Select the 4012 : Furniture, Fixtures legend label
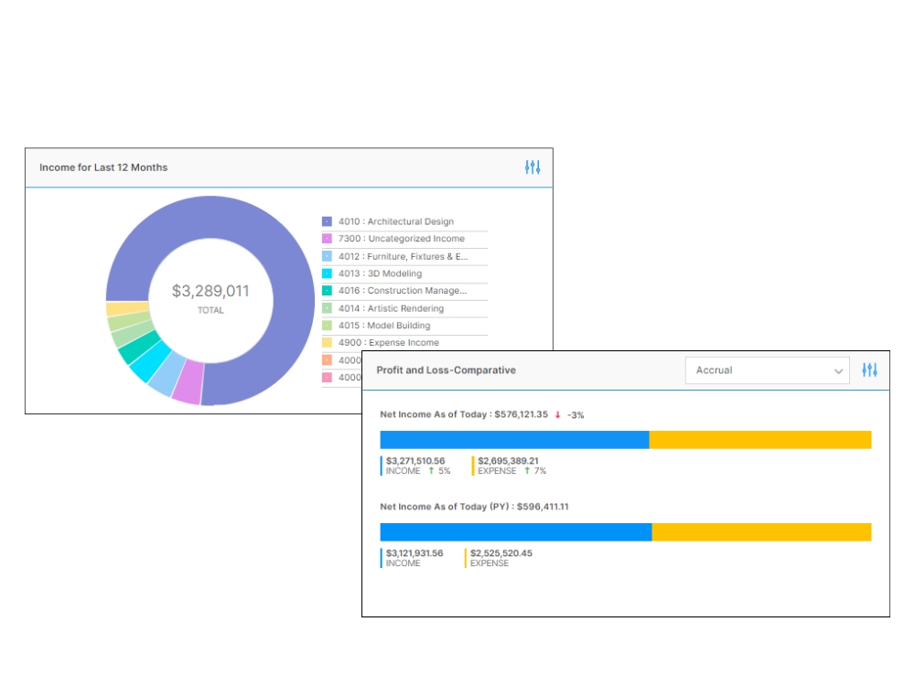The image size is (915, 686). coord(403,256)
